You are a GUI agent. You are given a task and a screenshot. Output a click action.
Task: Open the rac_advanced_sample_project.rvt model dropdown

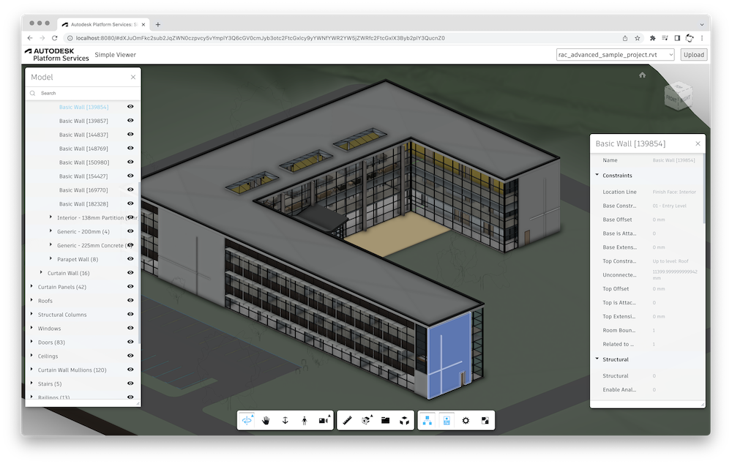616,55
